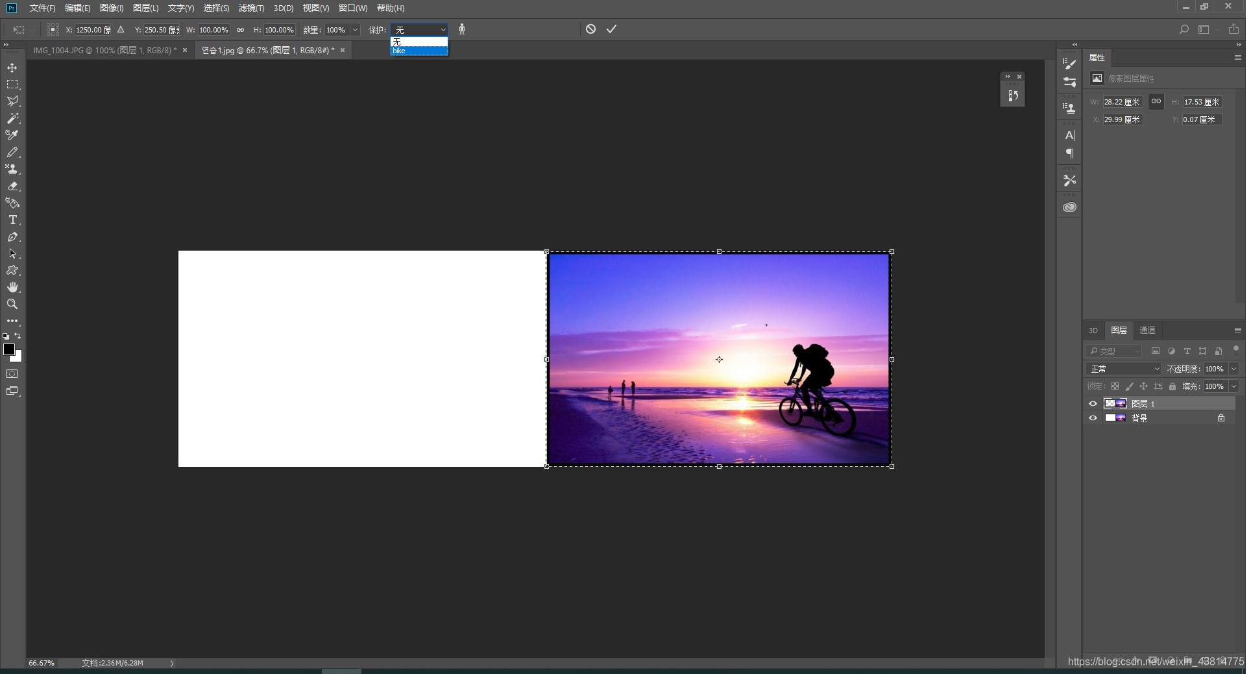
Task: Select the Pen tool
Action: pyautogui.click(x=12, y=237)
